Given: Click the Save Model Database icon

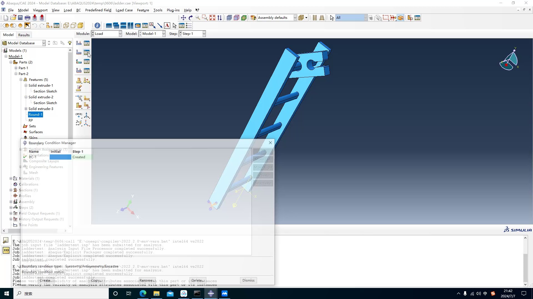Looking at the screenshot, I should click(20, 18).
